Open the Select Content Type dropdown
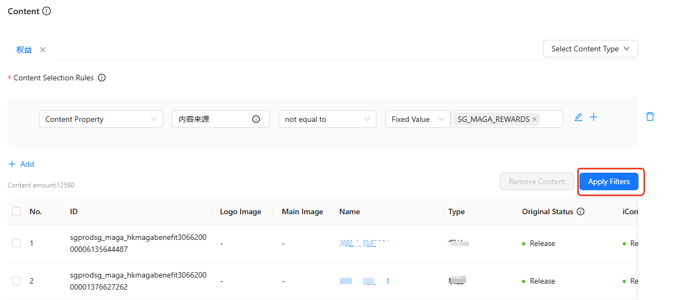The width and height of the screenshot is (673, 300). pos(590,49)
